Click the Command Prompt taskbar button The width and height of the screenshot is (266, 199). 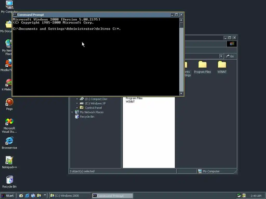[113, 196]
